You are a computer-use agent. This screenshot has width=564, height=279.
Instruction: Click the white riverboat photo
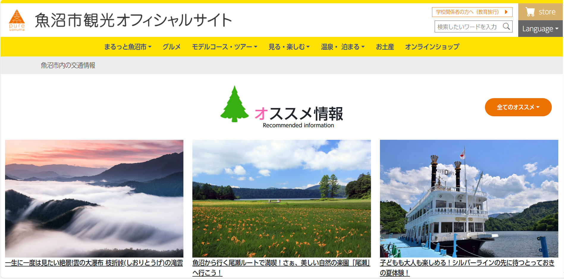point(469,198)
